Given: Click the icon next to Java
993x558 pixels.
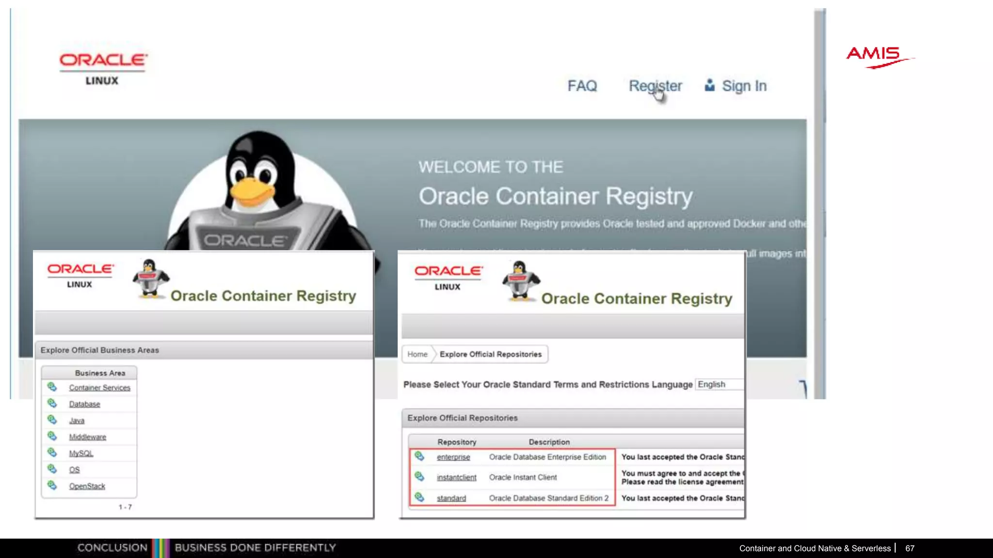Looking at the screenshot, I should pyautogui.click(x=52, y=420).
